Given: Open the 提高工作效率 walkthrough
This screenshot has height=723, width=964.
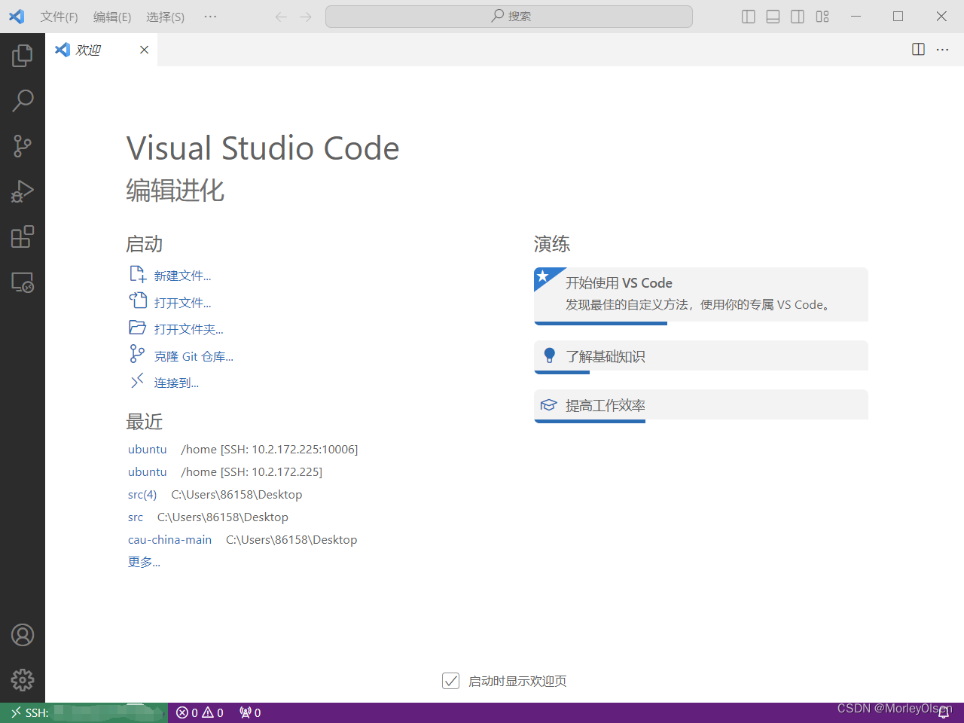Looking at the screenshot, I should [x=701, y=406].
